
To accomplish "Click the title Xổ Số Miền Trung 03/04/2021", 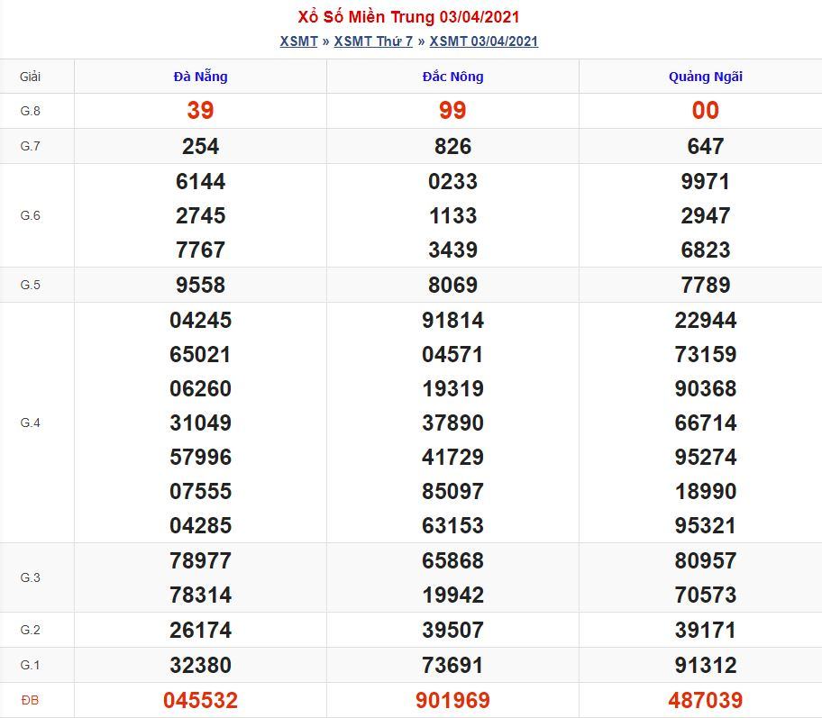I will pos(408,17).
